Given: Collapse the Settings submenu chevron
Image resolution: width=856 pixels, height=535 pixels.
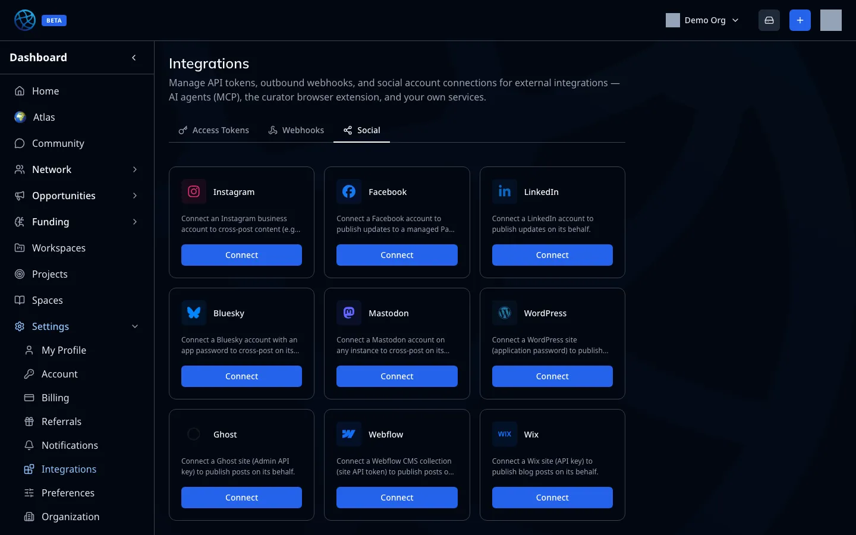Looking at the screenshot, I should [135, 326].
